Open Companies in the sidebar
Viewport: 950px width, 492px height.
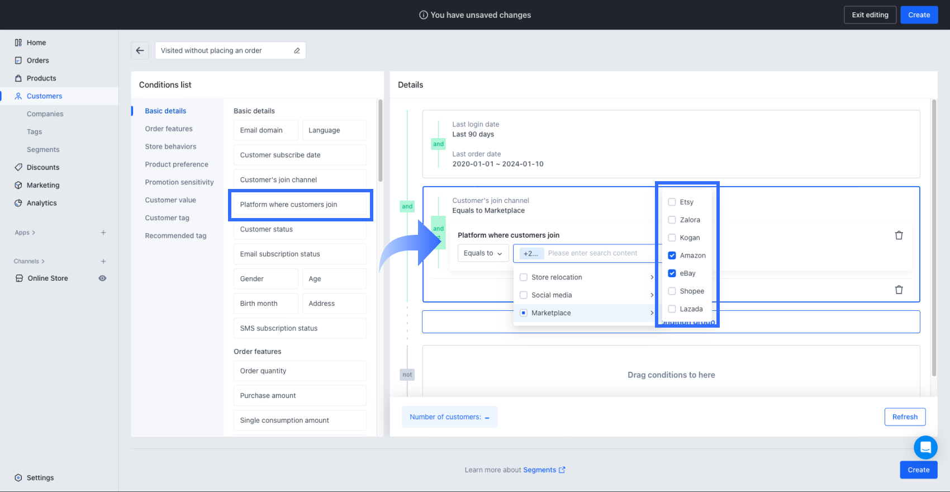pos(45,114)
